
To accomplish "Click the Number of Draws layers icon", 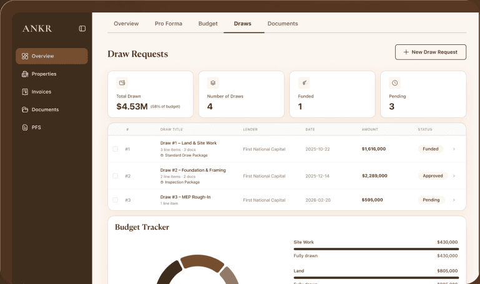I will point(213,82).
